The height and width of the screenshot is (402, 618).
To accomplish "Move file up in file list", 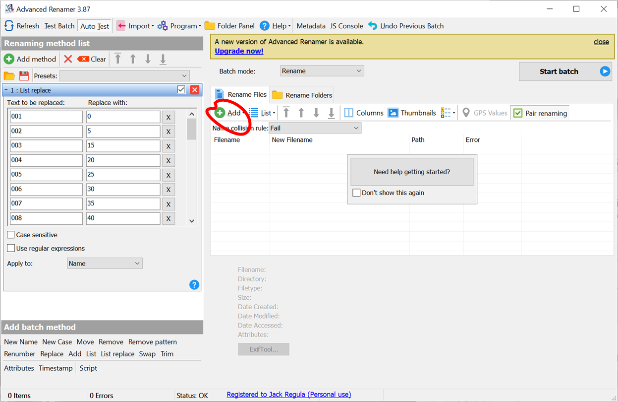I will tap(301, 113).
